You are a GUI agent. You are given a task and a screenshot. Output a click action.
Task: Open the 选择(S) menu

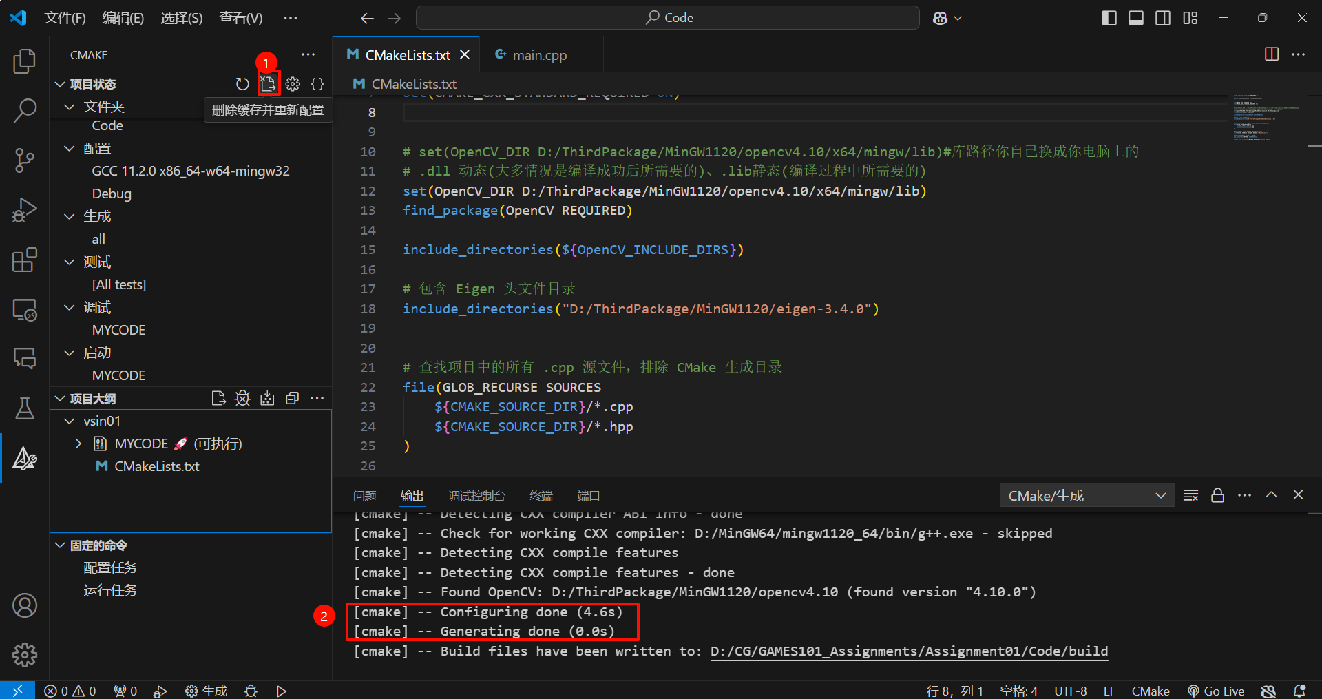(x=182, y=18)
